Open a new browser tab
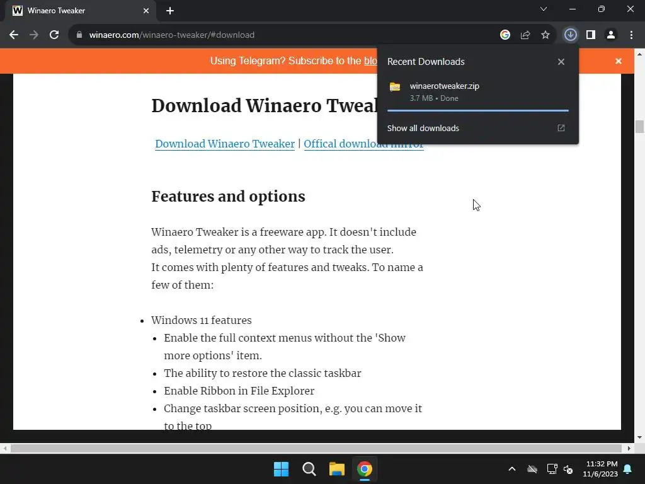This screenshot has height=484, width=645. pos(170,11)
